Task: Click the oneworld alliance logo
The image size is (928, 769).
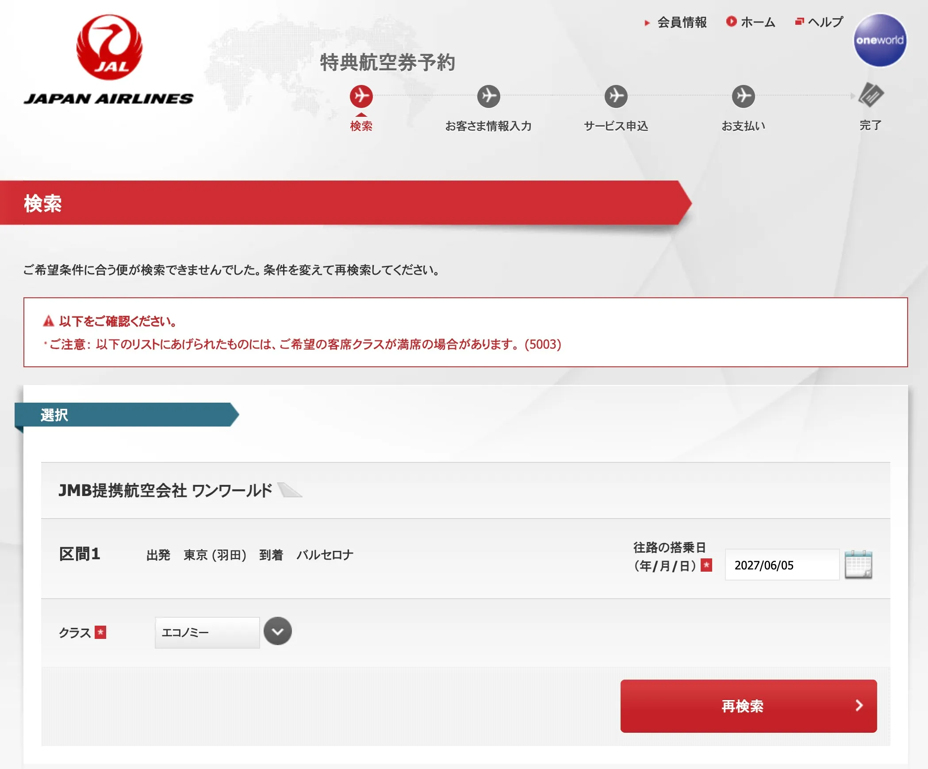Action: click(880, 40)
